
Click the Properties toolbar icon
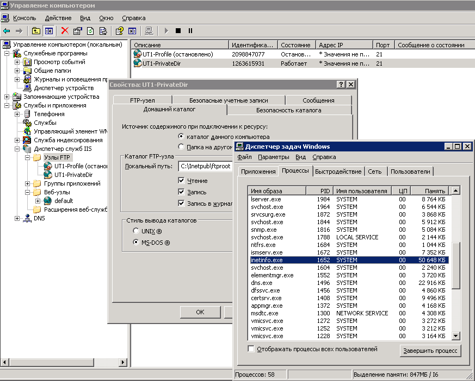click(77, 31)
